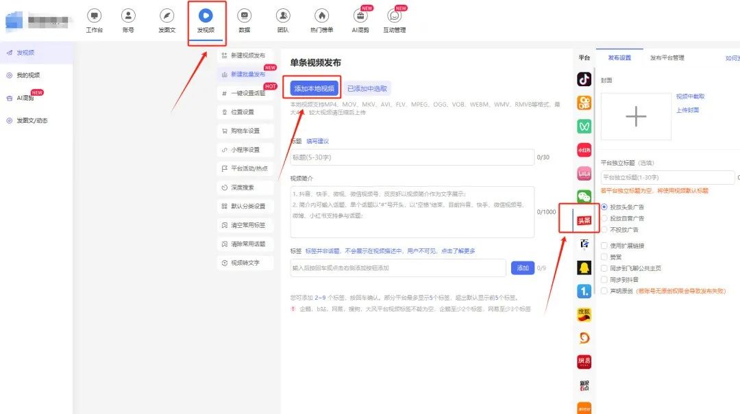Open 小程序设置 option

[245, 149]
